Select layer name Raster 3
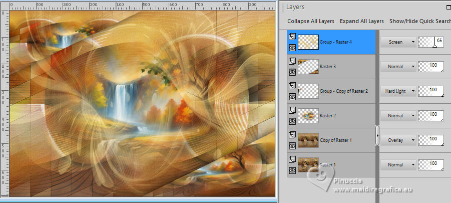 [327, 67]
